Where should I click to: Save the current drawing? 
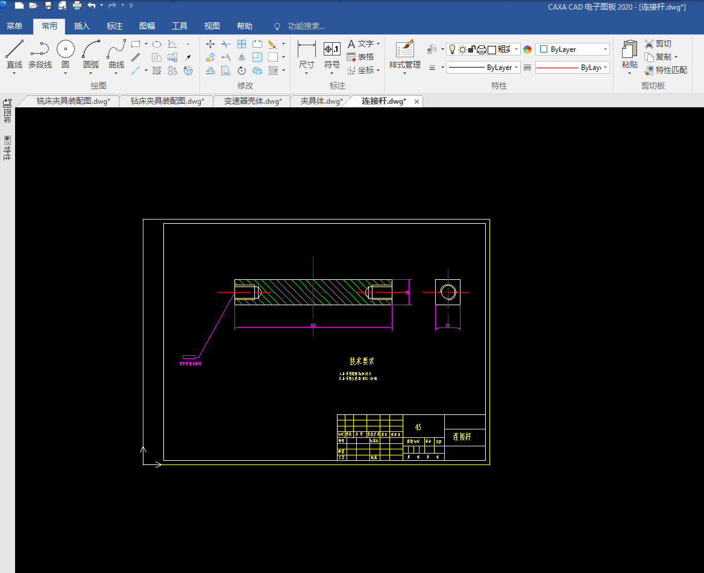48,5
